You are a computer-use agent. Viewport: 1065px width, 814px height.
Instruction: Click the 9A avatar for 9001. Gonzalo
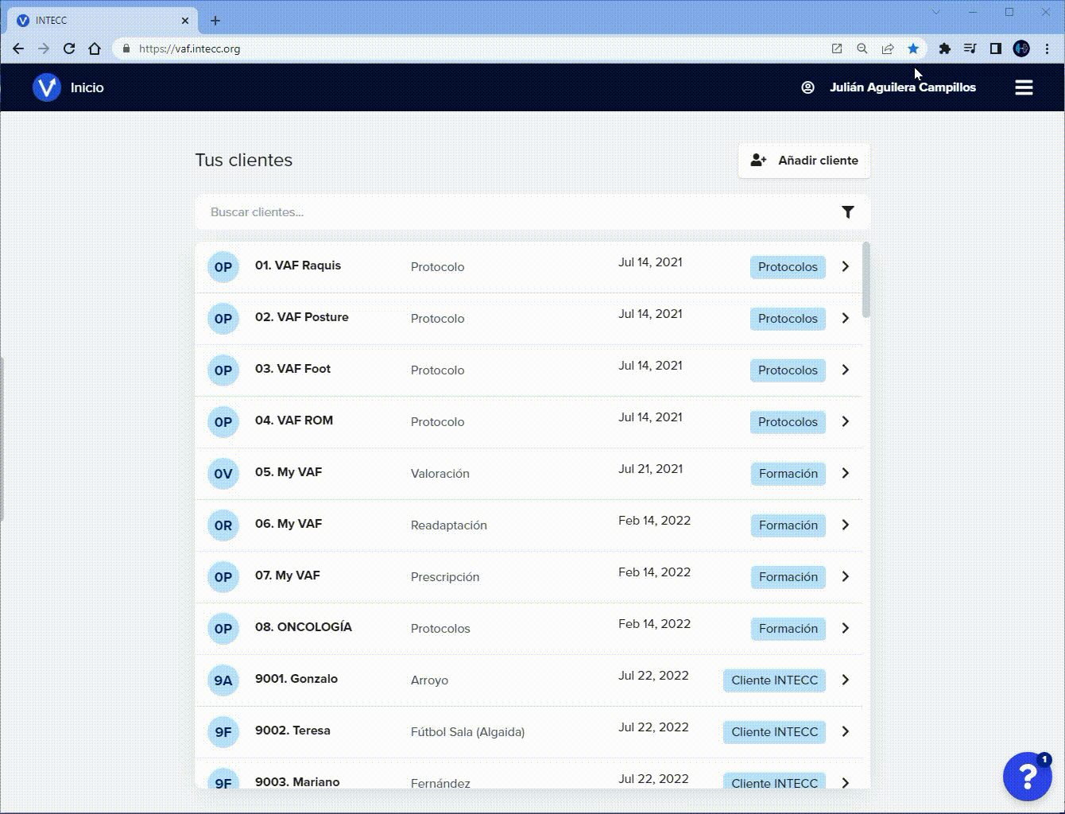tap(223, 680)
